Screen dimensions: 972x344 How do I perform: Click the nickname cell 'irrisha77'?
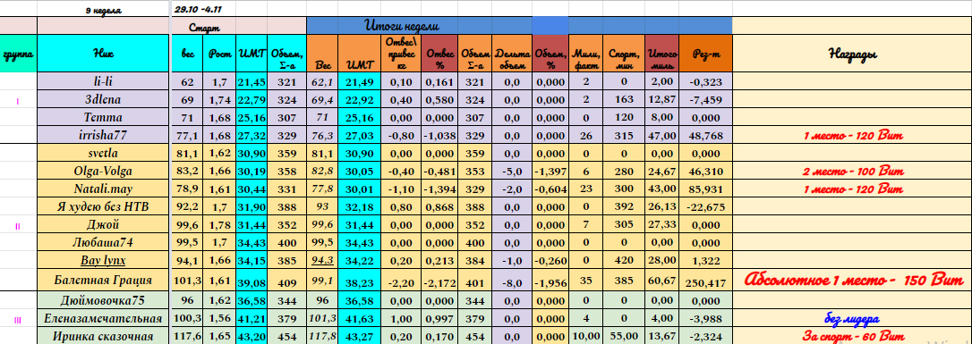104,135
